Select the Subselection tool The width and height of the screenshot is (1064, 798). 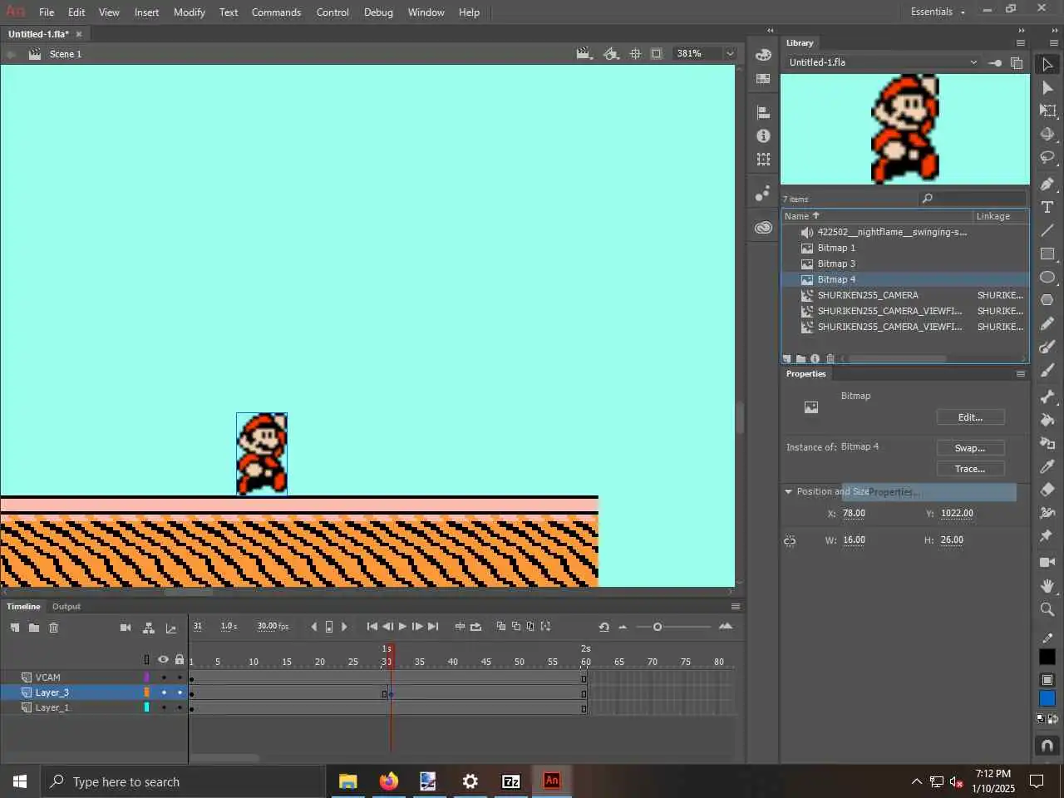coord(1047,87)
